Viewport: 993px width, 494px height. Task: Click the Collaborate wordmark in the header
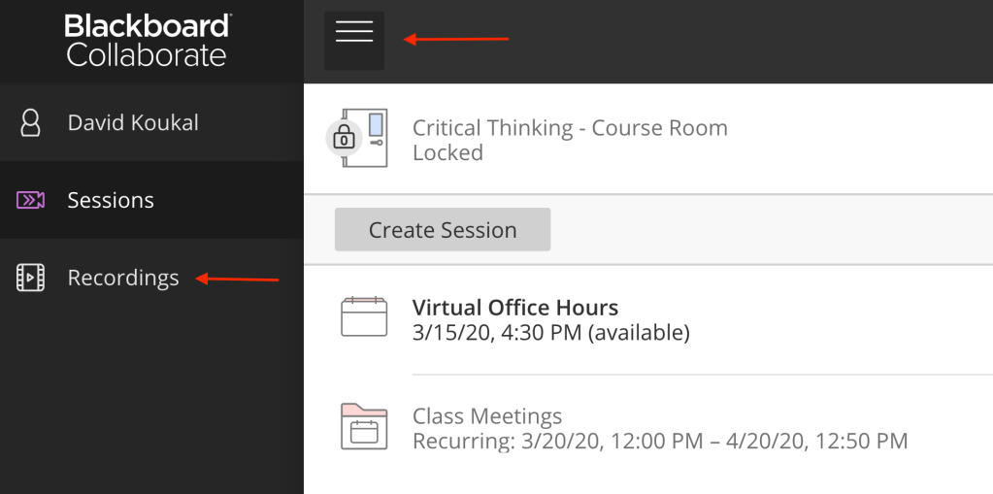tap(147, 54)
